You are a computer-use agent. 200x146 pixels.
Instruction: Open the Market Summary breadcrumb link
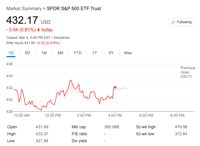pos(24,8)
